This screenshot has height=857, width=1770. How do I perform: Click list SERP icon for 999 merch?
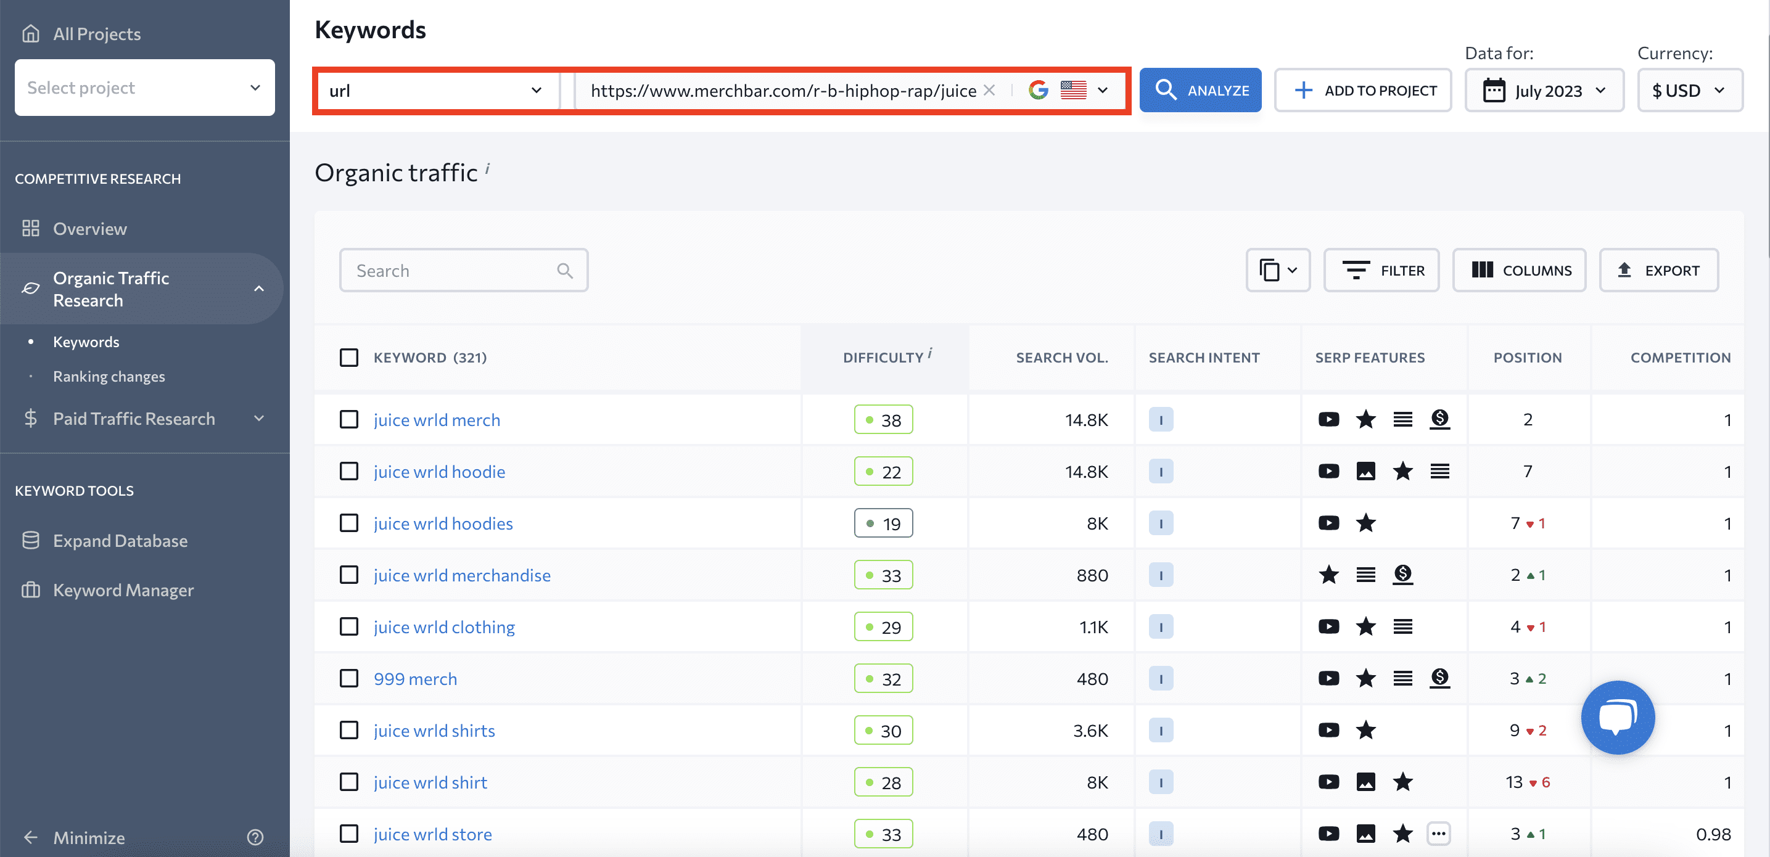pyautogui.click(x=1402, y=678)
